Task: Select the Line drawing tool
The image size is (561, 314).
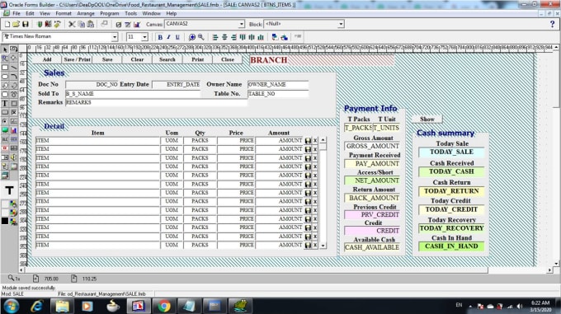Action: (13, 68)
